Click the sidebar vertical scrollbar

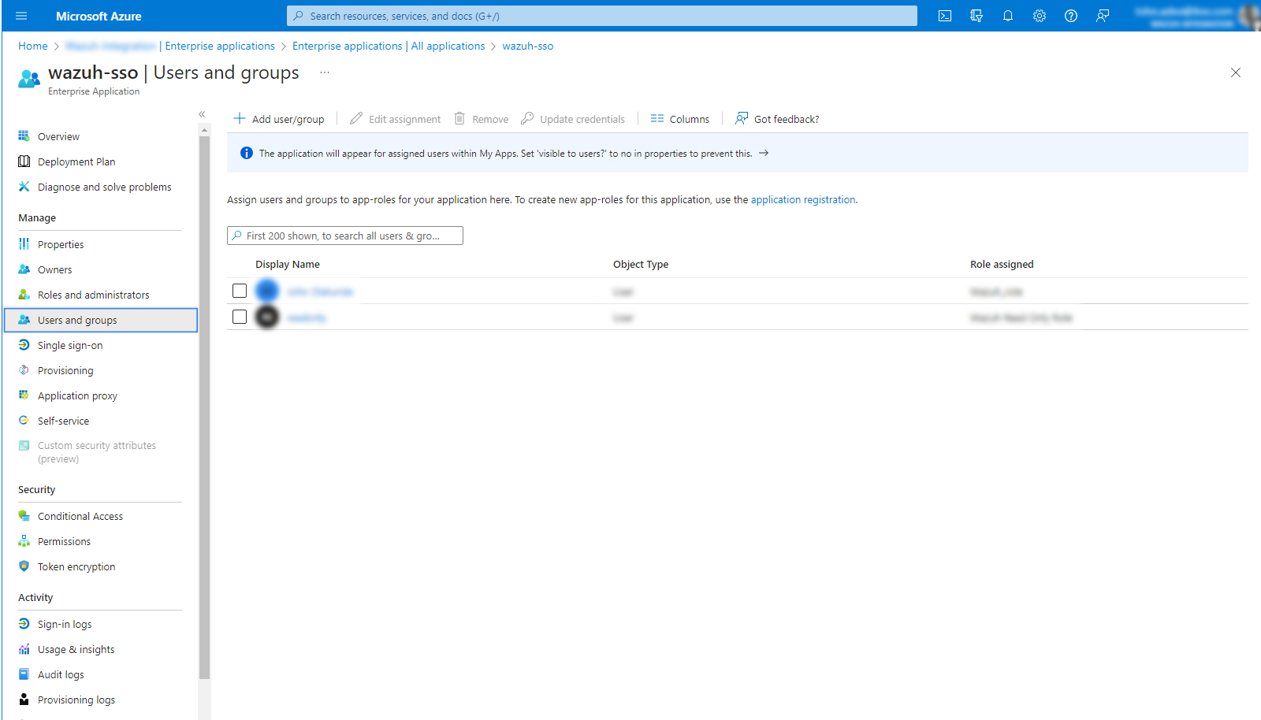[x=204, y=394]
